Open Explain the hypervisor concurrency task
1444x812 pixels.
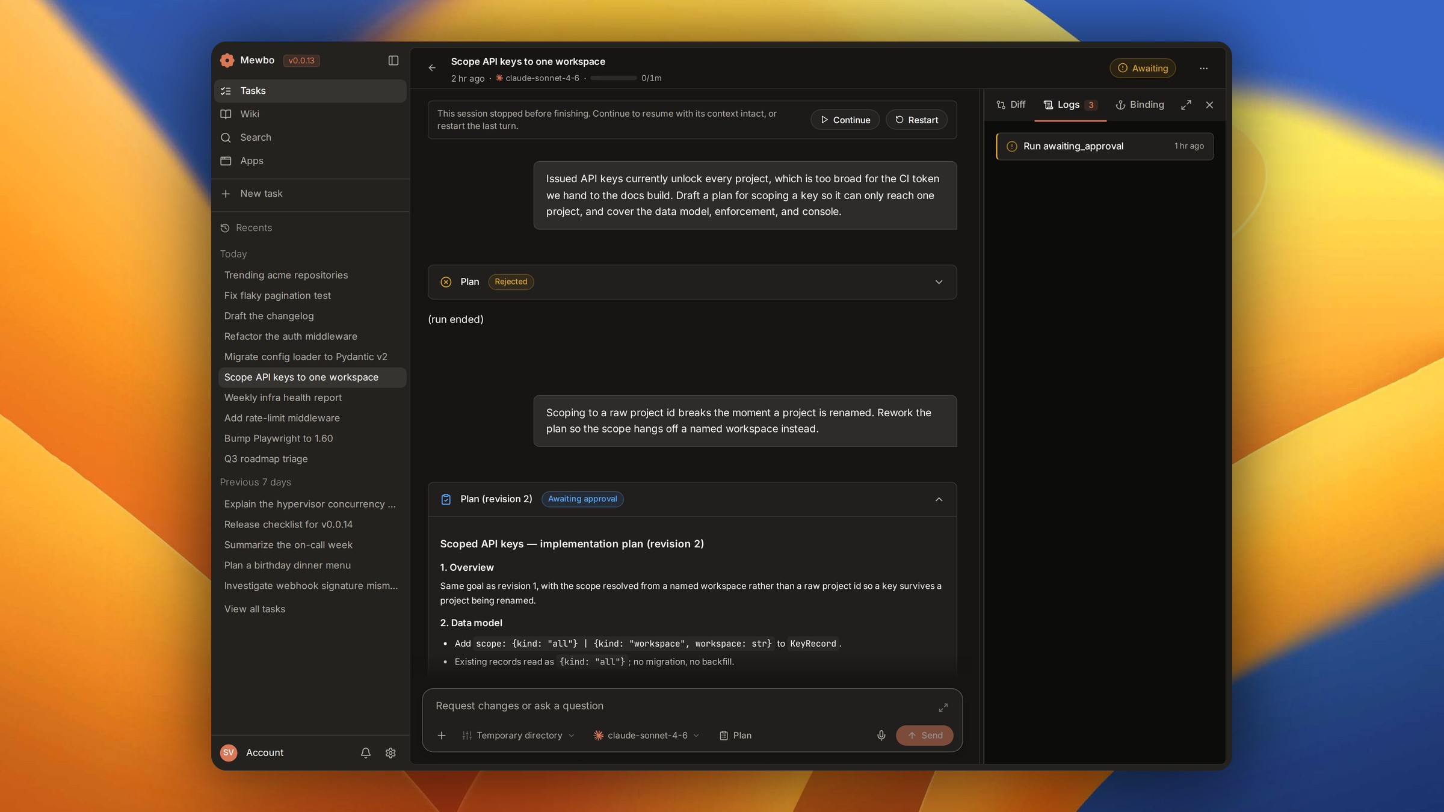(312, 505)
